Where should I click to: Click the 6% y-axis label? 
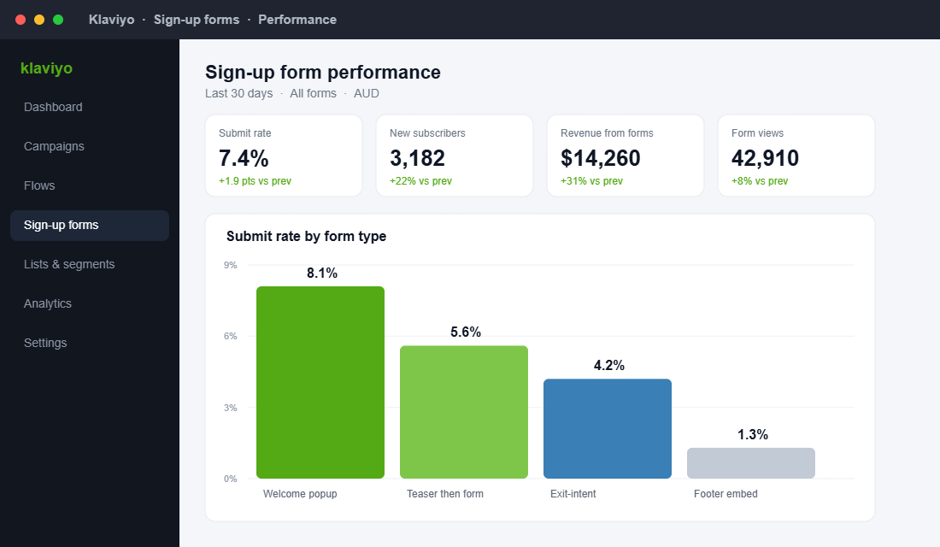coord(230,337)
